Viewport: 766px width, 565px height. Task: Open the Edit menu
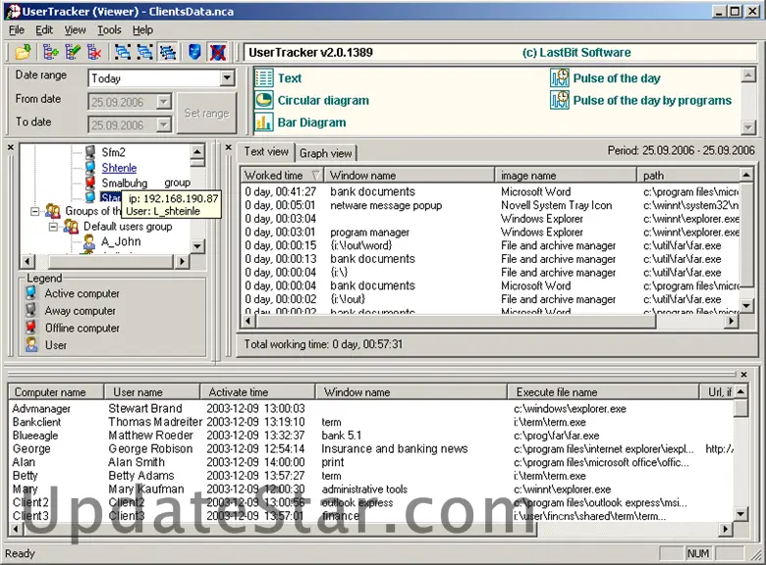pos(44,29)
